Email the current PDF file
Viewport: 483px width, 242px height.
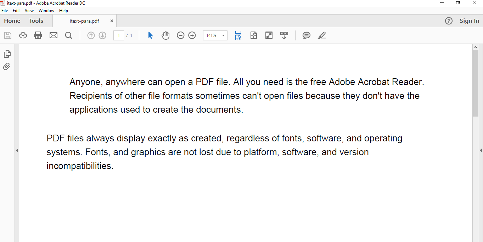[54, 35]
